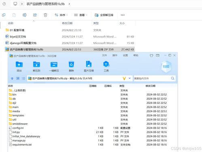Click the 全部解压缩 extract all button
This screenshot has height=152, width=202.
(x=104, y=15)
